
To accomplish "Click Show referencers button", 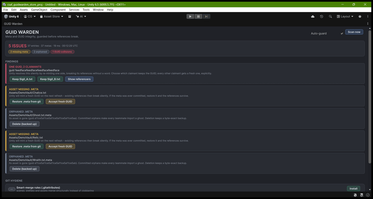I will (79, 79).
